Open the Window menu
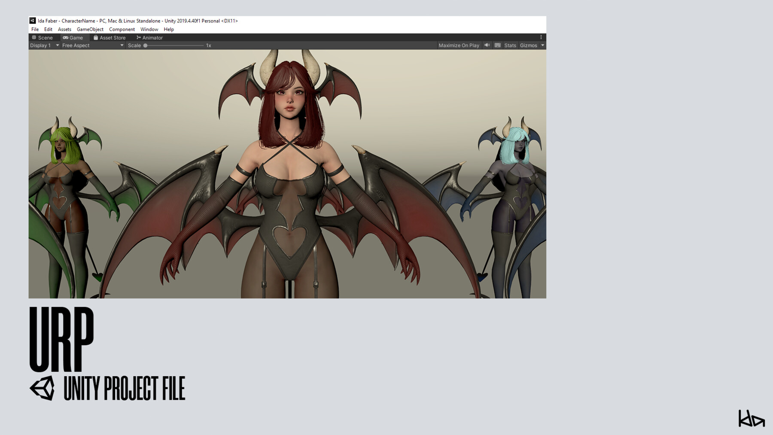 click(x=149, y=29)
